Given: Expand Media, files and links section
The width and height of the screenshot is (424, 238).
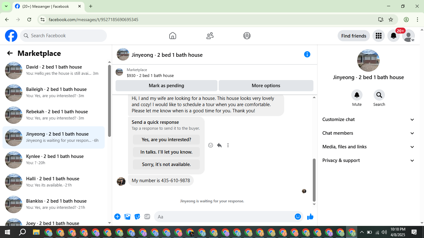Looking at the screenshot, I should [x=368, y=147].
